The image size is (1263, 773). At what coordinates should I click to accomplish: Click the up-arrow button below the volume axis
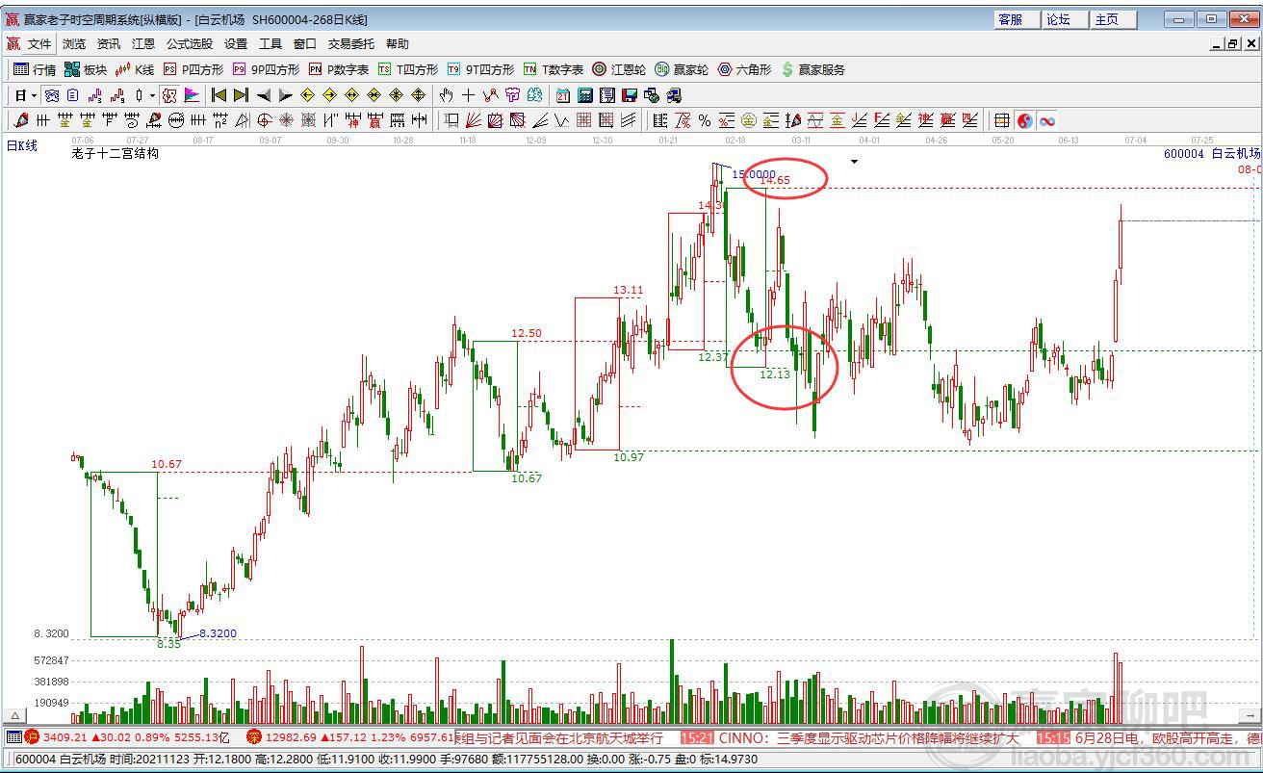pos(14,716)
